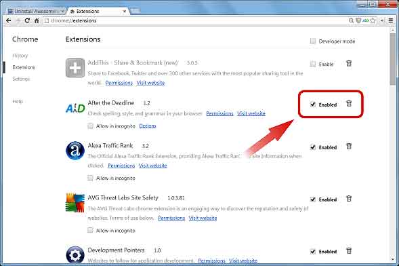Select the Extensions browser tab
Image resolution: width=399 pixels, height=266 pixels.
(x=98, y=12)
